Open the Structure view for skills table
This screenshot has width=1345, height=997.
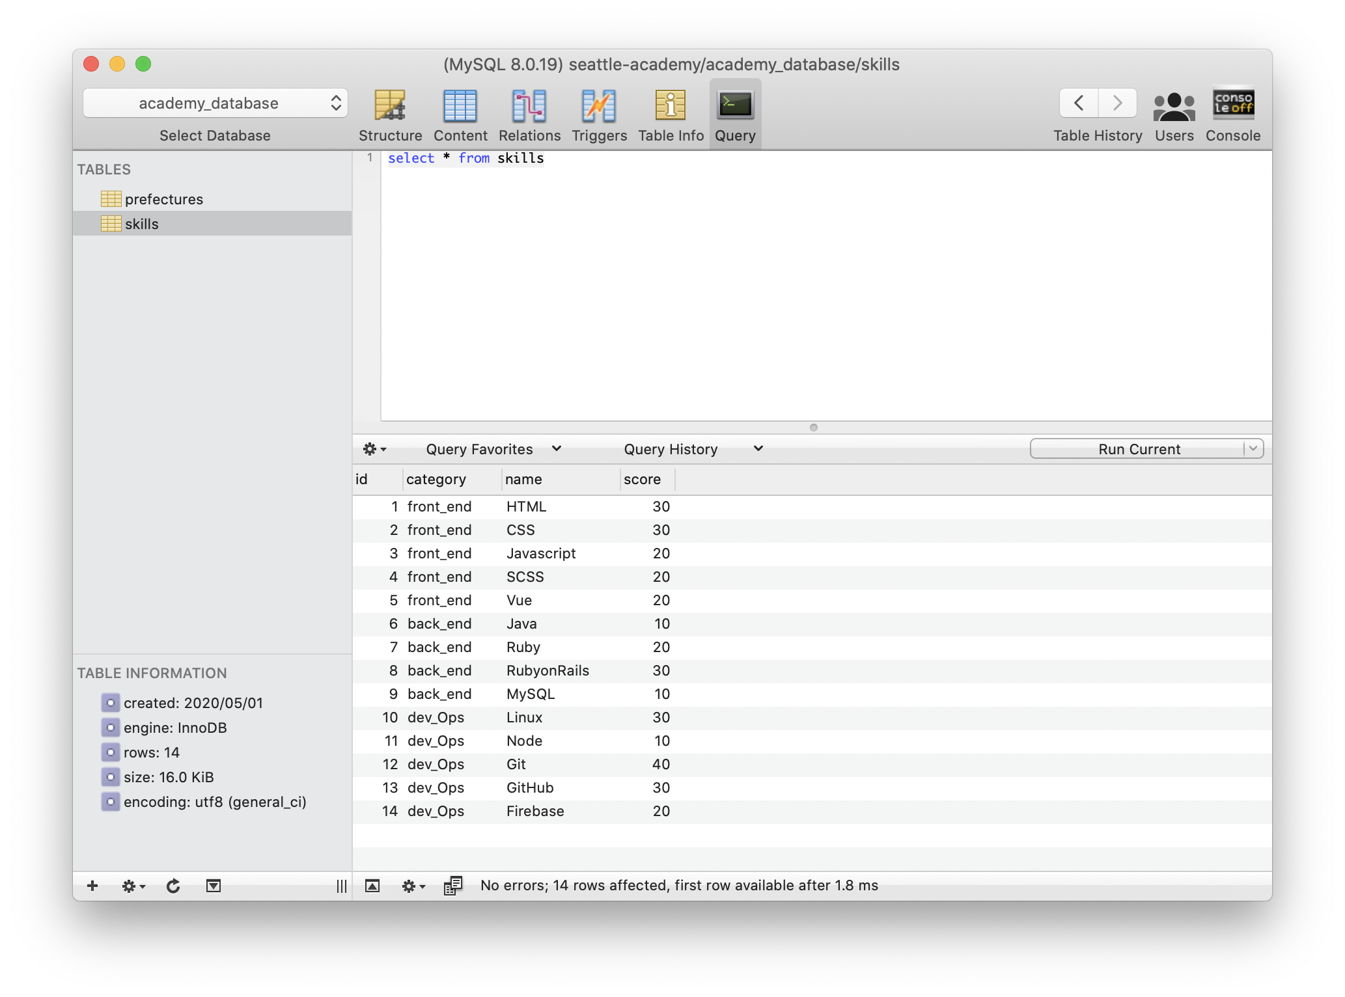390,114
